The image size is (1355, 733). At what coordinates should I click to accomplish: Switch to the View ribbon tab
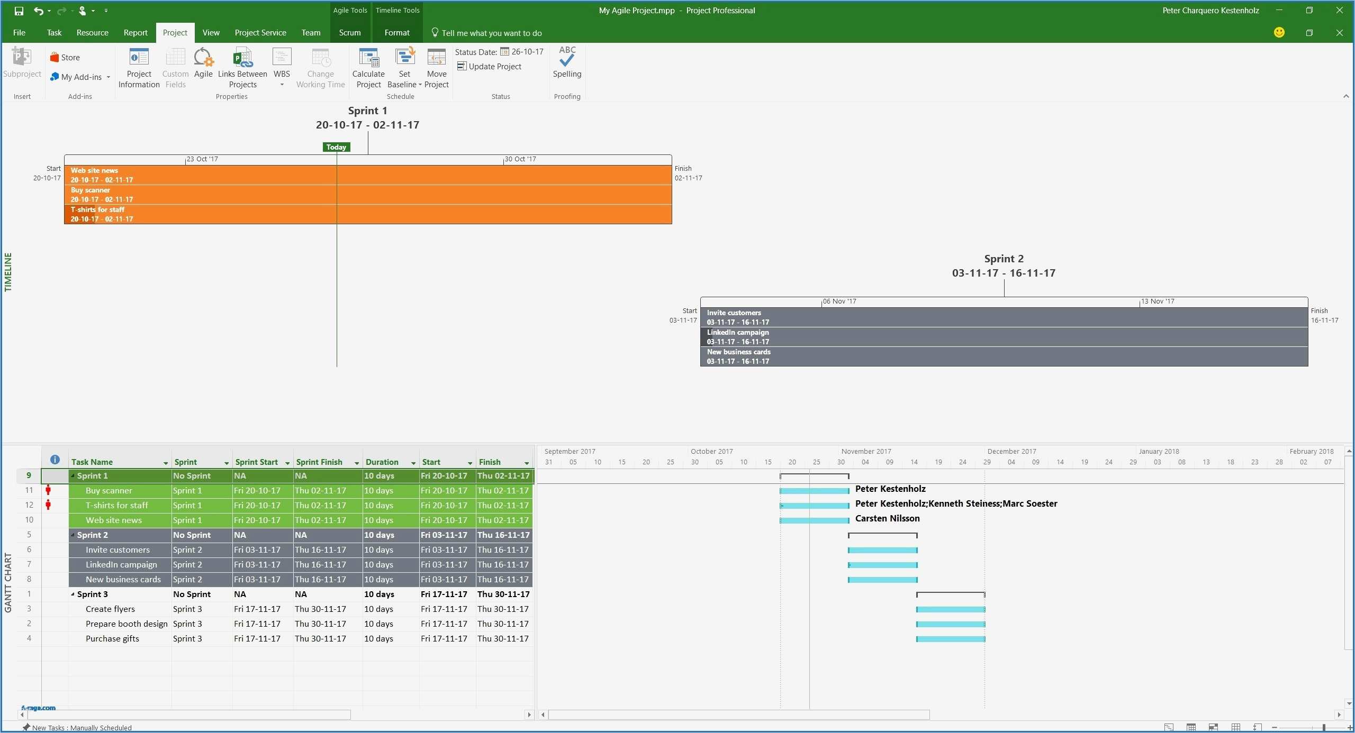point(211,33)
